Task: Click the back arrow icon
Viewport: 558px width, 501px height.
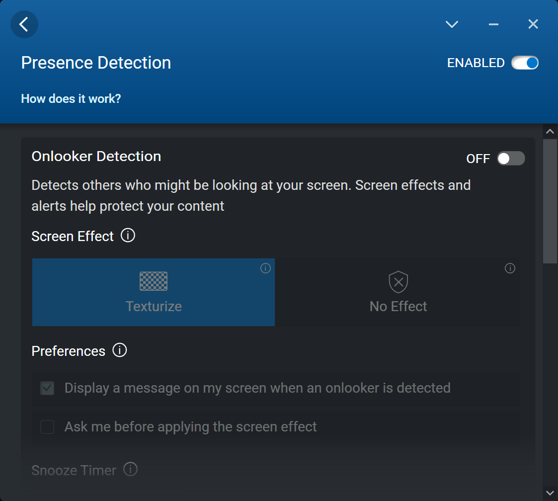Action: [x=24, y=24]
